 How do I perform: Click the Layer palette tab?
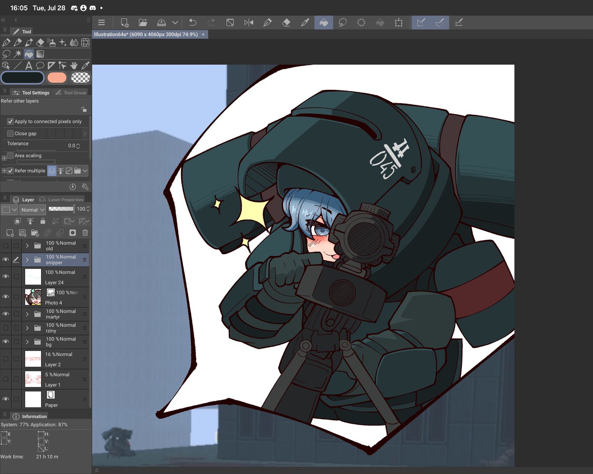[24, 199]
